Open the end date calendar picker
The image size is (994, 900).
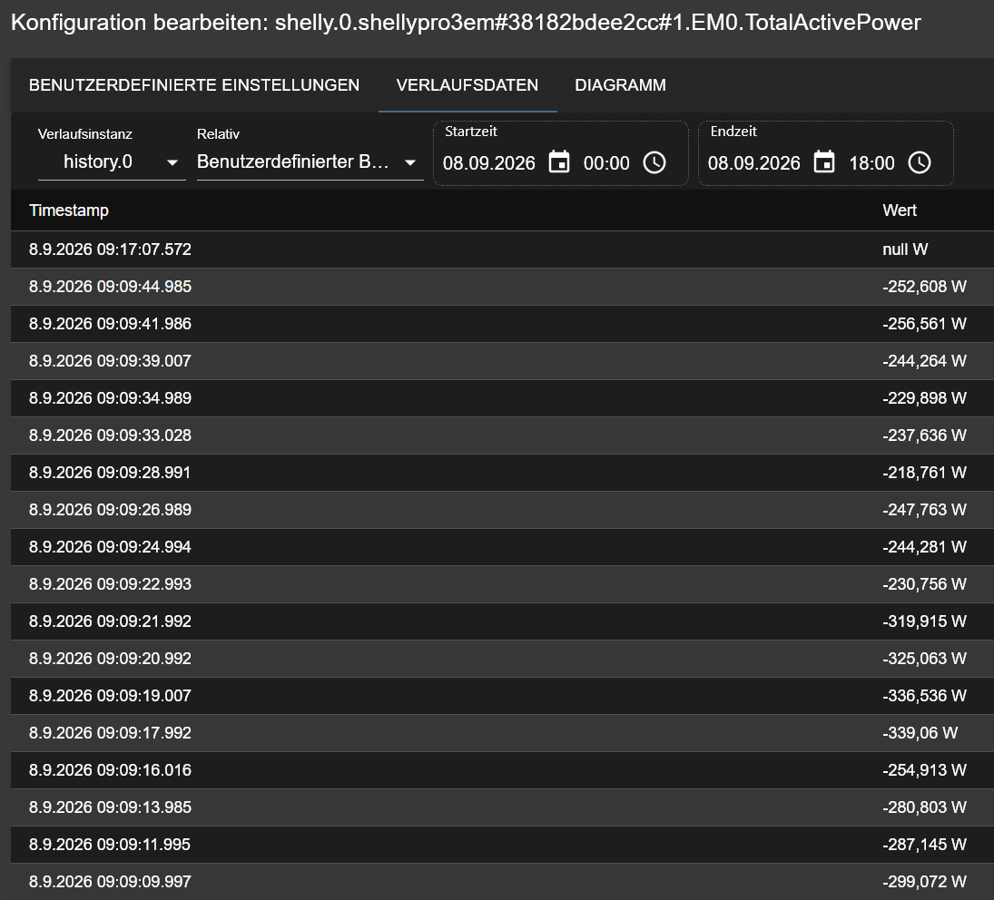point(824,162)
